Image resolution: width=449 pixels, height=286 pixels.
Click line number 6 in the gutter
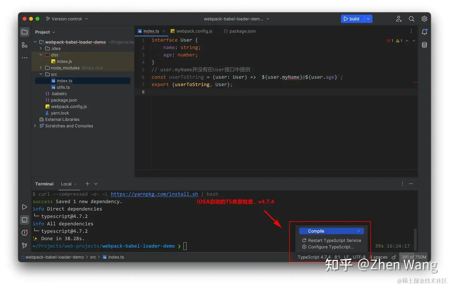(143, 77)
